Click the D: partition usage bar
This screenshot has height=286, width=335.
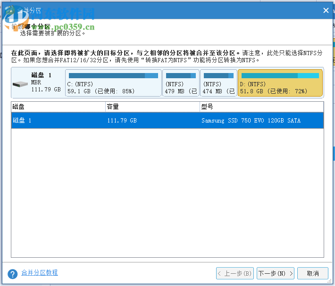pyautogui.click(x=280, y=75)
